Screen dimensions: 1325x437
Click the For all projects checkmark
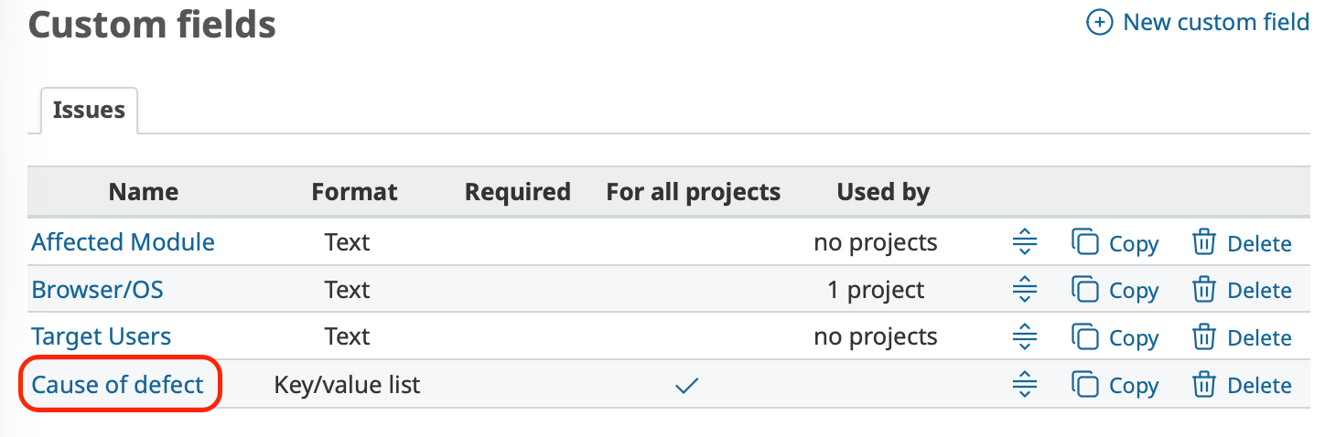(x=686, y=386)
